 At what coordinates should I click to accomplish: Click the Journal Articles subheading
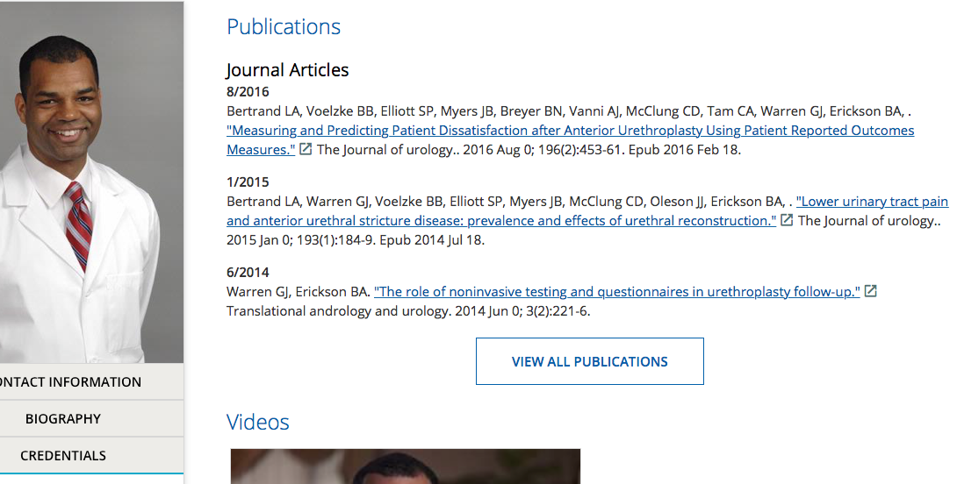pos(287,70)
